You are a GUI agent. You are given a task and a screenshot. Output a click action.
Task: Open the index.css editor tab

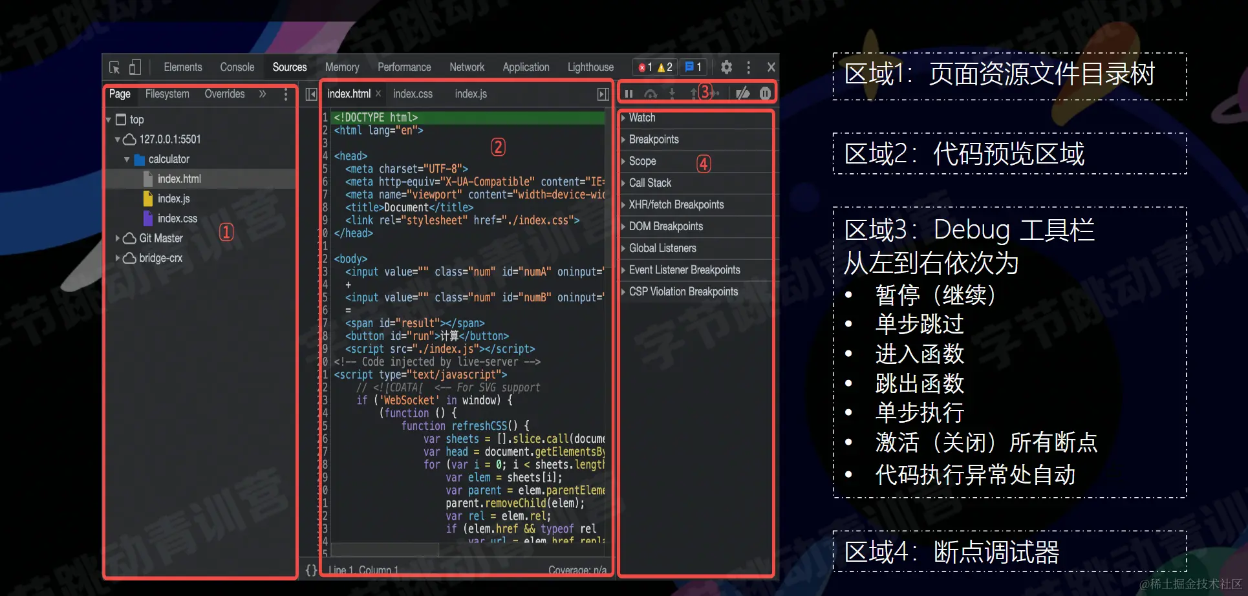tap(413, 94)
